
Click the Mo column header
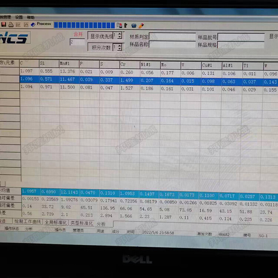(171, 65)
